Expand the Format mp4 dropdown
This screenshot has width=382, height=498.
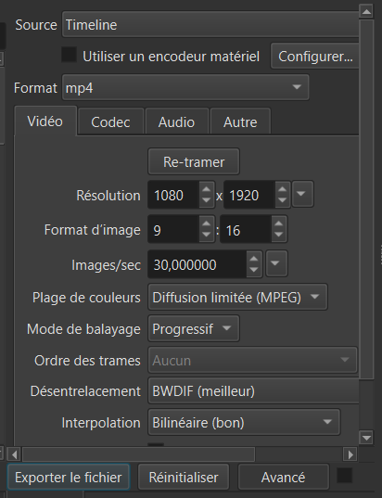click(185, 87)
